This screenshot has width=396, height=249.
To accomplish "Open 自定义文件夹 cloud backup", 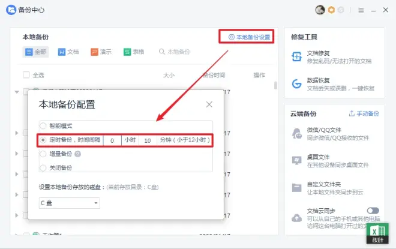I will [335, 188].
